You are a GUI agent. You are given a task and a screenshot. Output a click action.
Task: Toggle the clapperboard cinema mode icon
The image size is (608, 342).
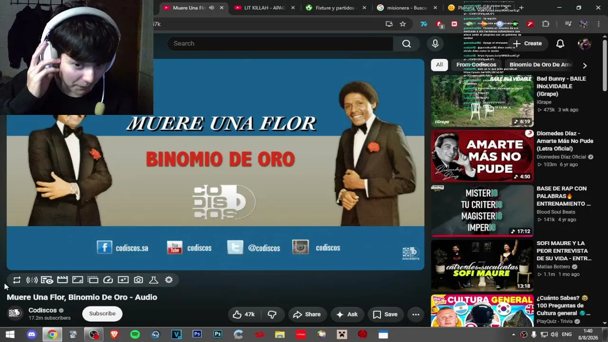point(62,280)
